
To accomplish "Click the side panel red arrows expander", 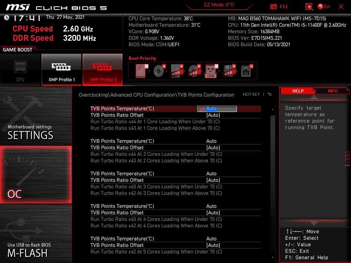I will [x=347, y=165].
